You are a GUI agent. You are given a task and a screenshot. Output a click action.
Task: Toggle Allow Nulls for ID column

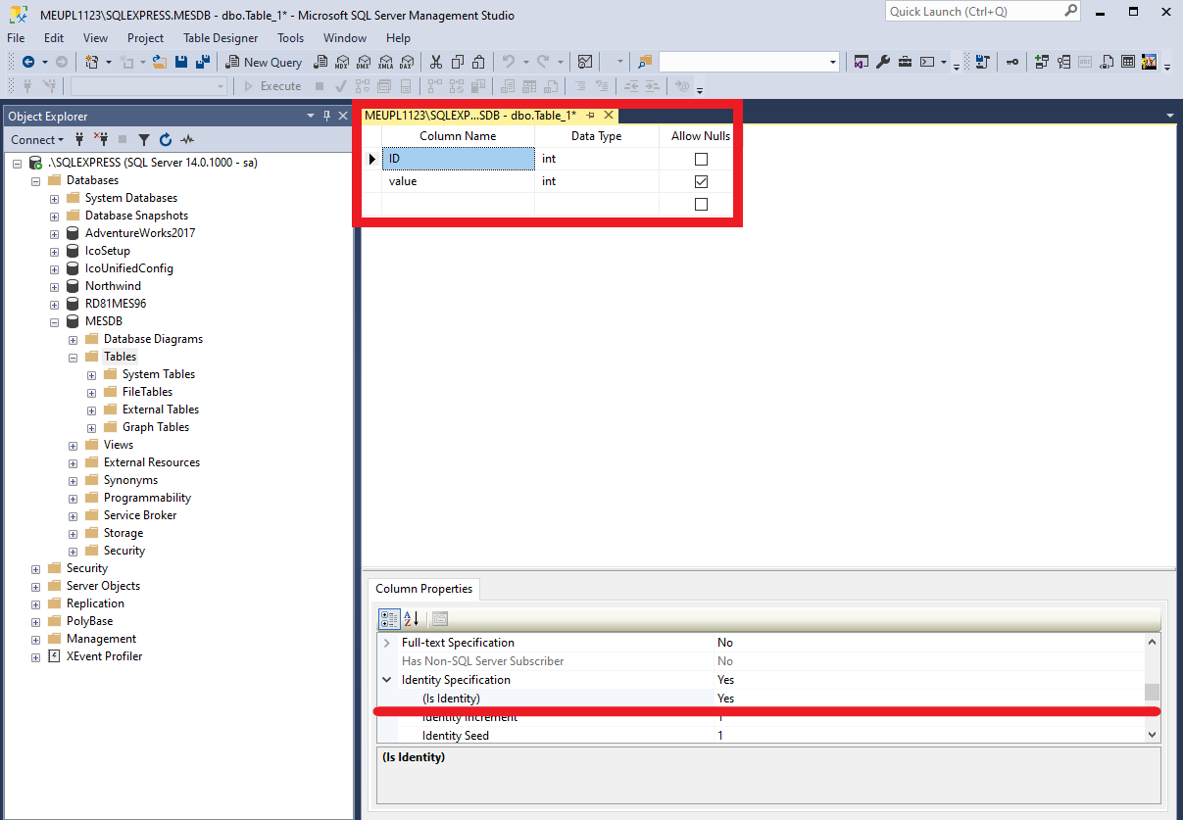pyautogui.click(x=701, y=159)
